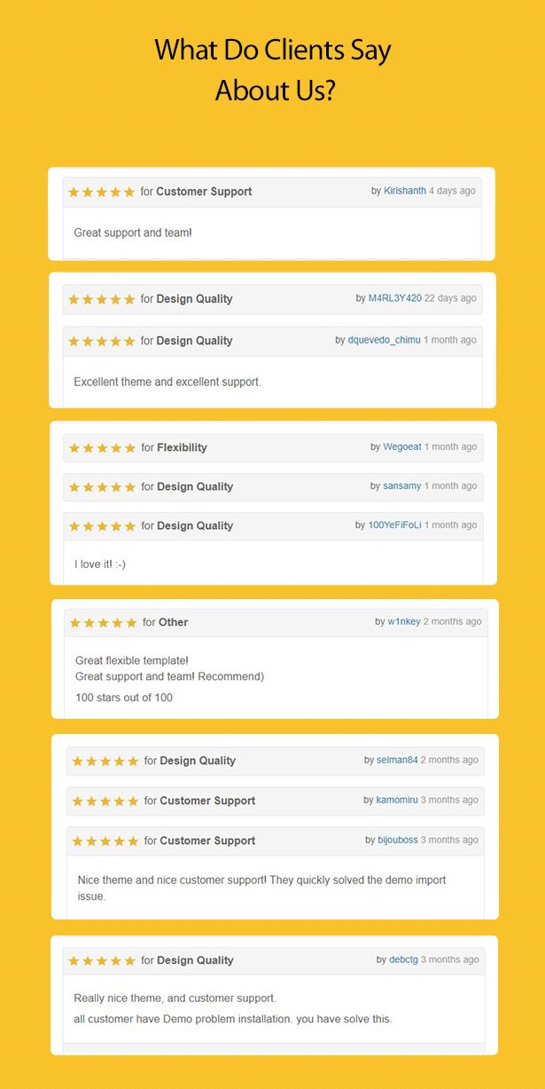Click the Wegoeat reviewer link
545x1089 pixels.
pos(402,447)
